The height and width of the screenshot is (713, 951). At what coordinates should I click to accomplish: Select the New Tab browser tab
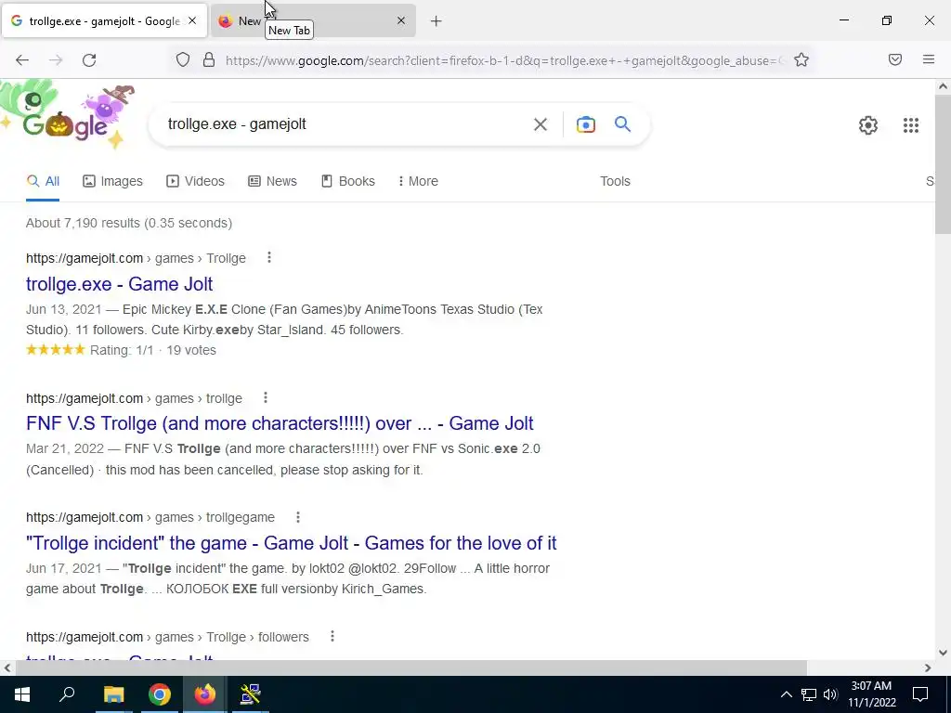coord(313,21)
